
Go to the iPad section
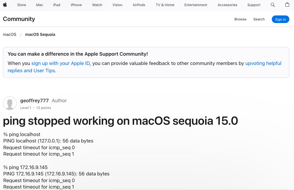[x=57, y=5]
